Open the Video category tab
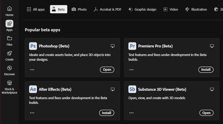This screenshot has height=124, width=223. point(171,9)
